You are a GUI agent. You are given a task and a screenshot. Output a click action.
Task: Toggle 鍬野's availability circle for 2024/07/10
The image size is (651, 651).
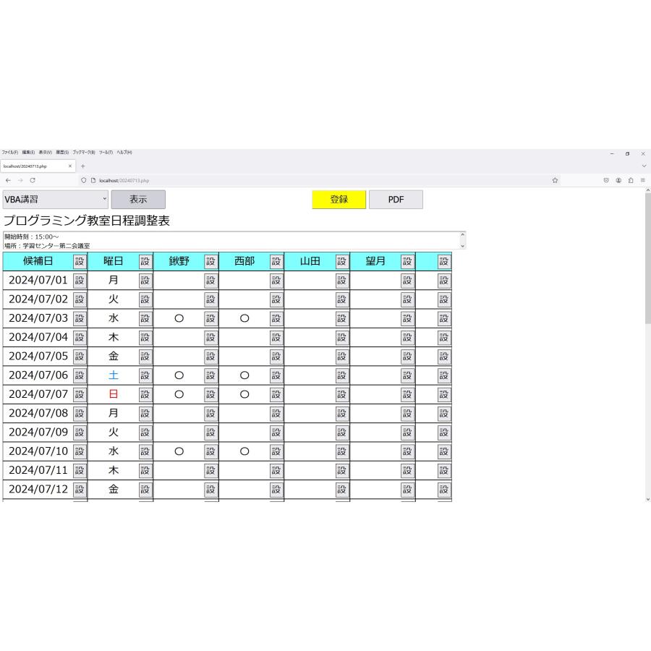(x=179, y=451)
